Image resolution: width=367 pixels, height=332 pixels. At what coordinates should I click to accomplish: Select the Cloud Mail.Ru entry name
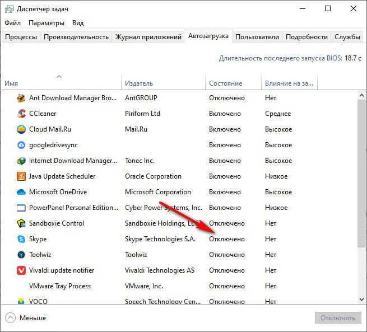tap(50, 129)
